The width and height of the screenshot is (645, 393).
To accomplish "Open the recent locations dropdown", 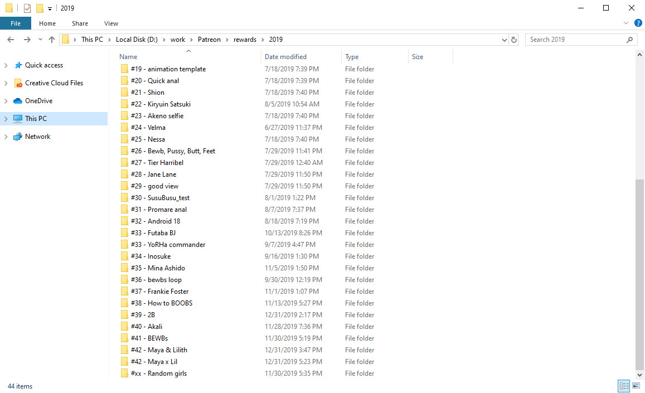I will click(40, 40).
